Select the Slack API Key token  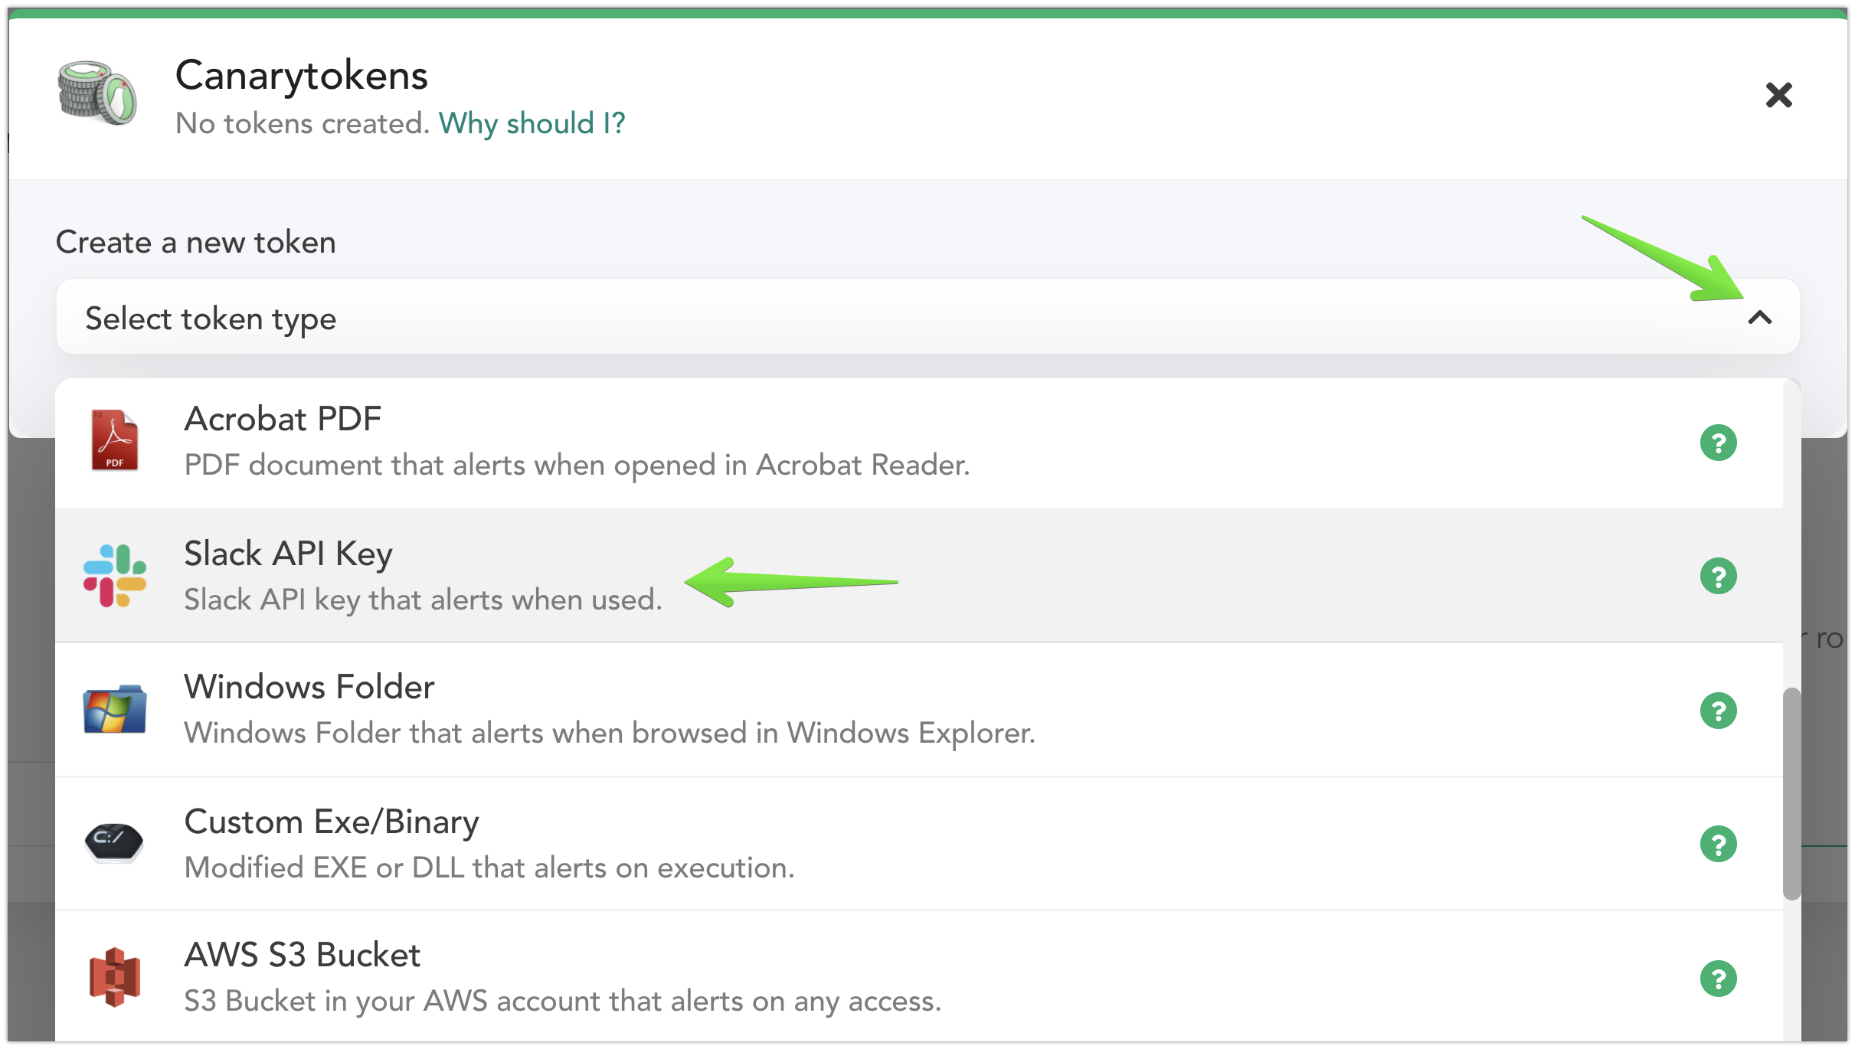click(x=918, y=575)
